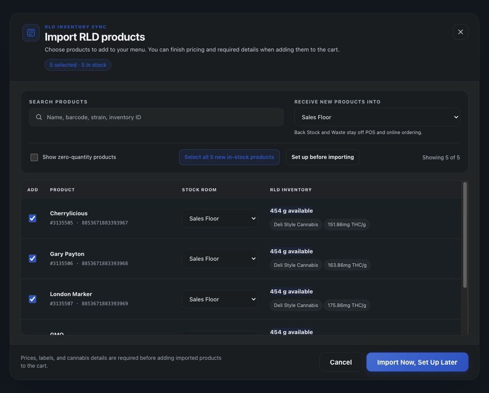The width and height of the screenshot is (489, 393).
Task: Enable Show zero-quantity products checkbox
Action: pos(34,157)
